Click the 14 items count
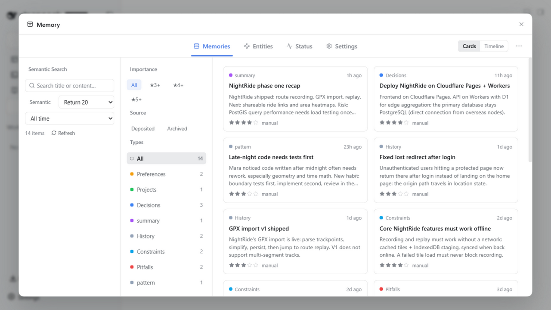 tap(35, 133)
